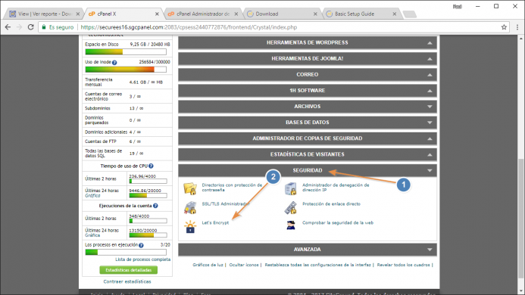Open the Let's Encrypt lock icon
Image resolution: width=525 pixels, height=295 pixels.
[190, 227]
